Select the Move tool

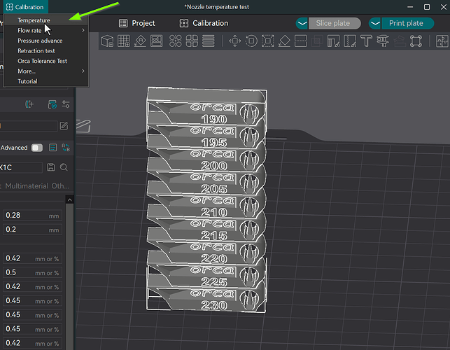tap(234, 41)
